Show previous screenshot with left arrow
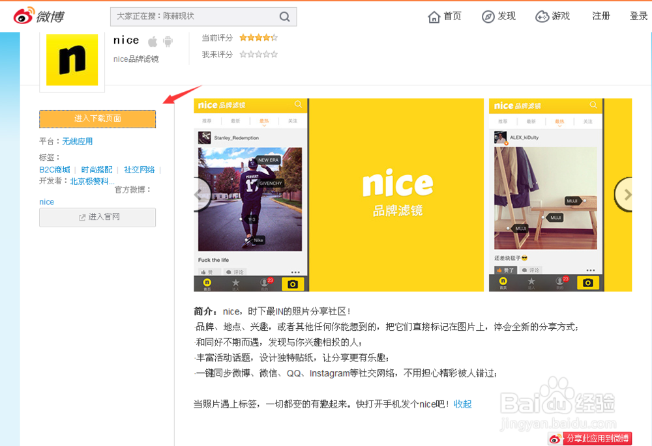 [x=201, y=194]
